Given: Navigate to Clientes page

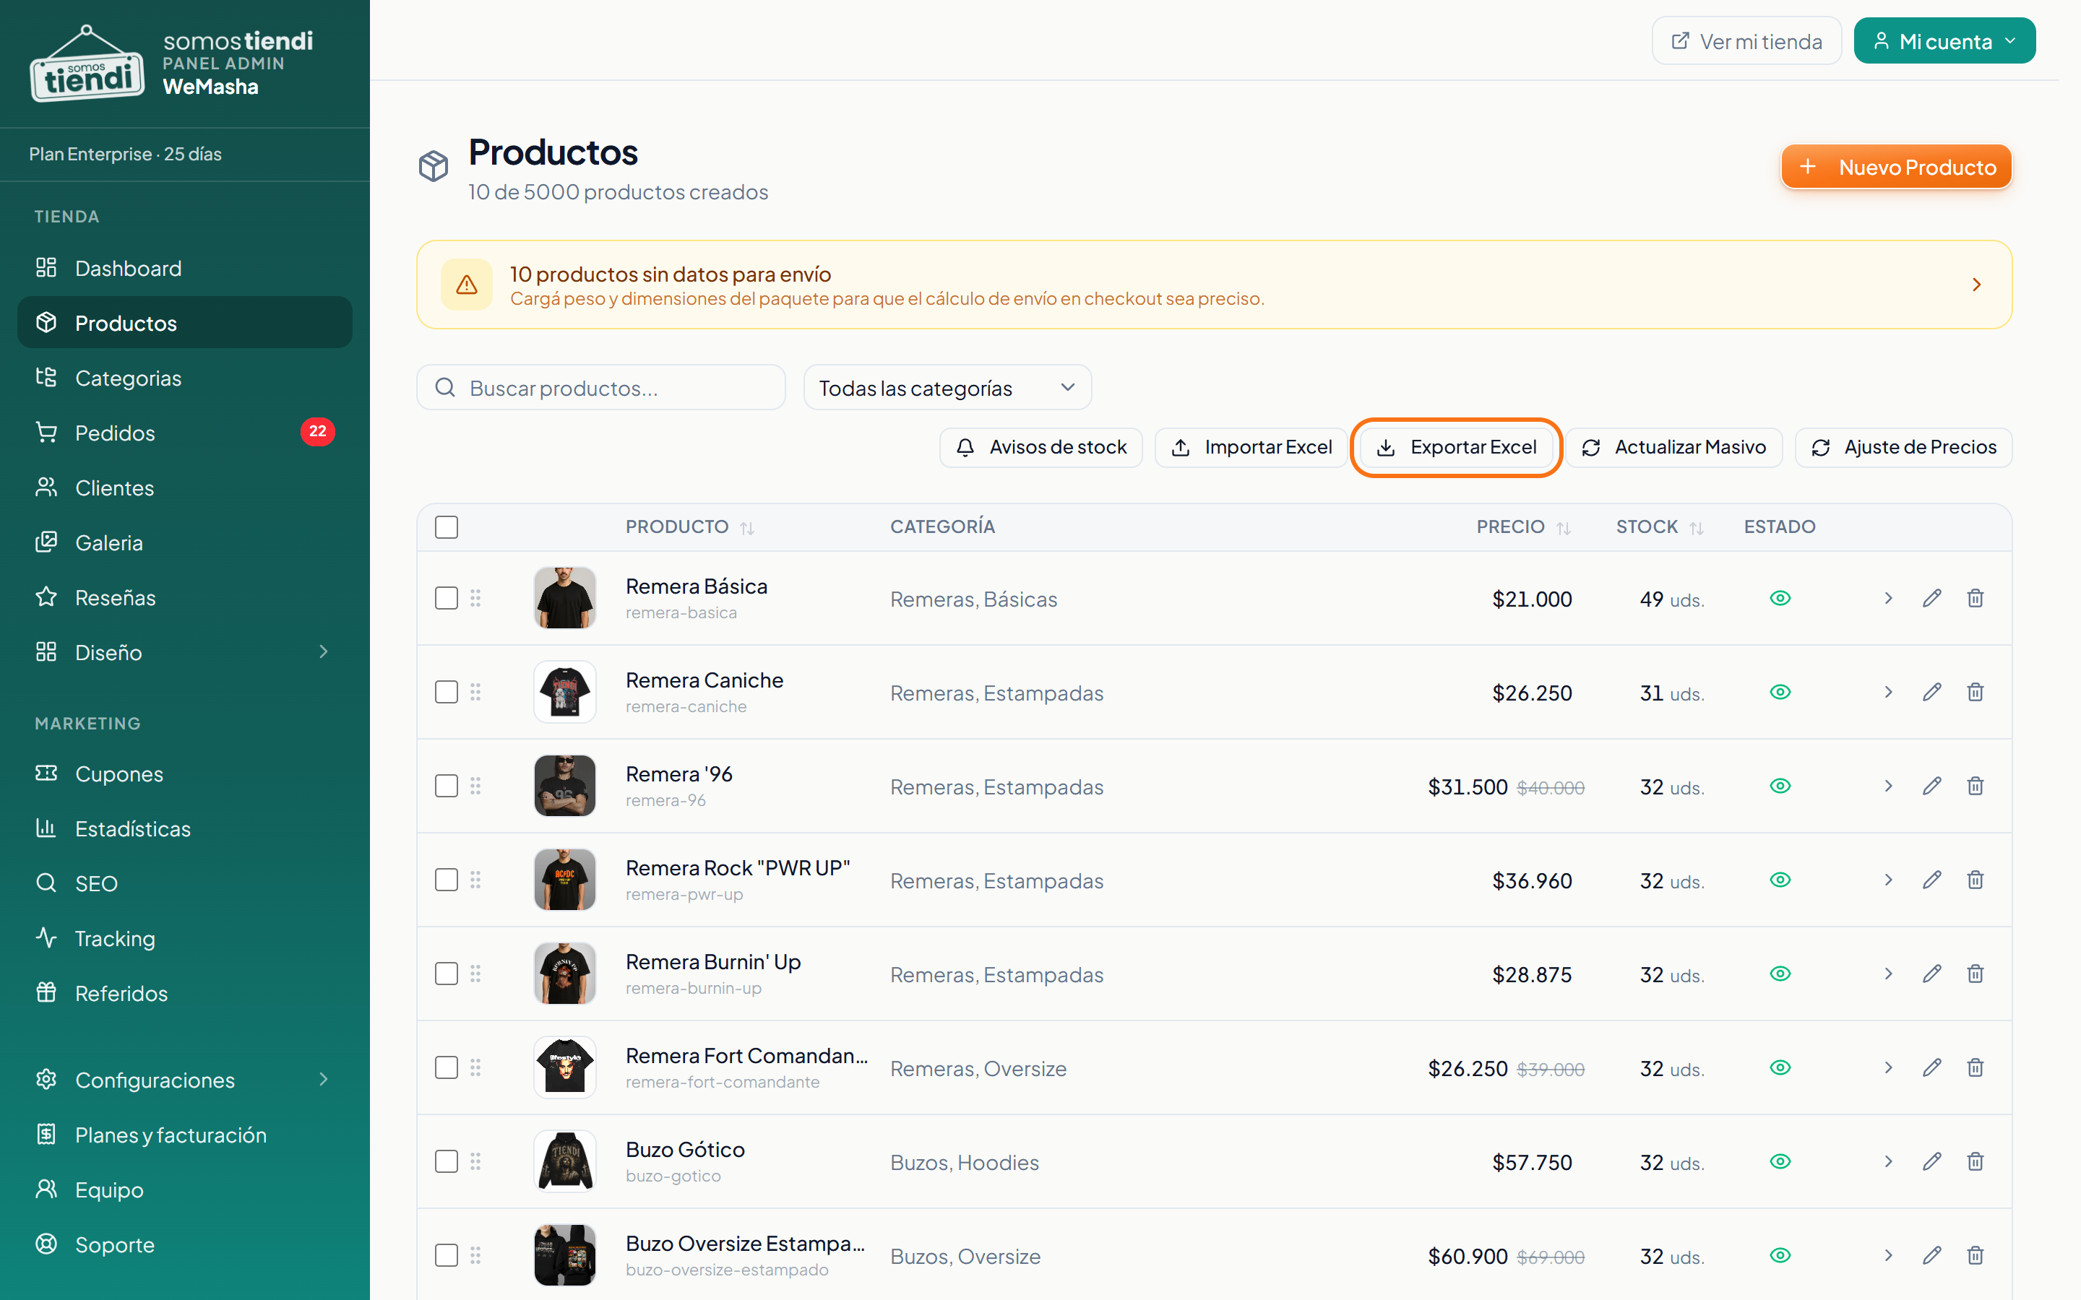Looking at the screenshot, I should click(185, 487).
